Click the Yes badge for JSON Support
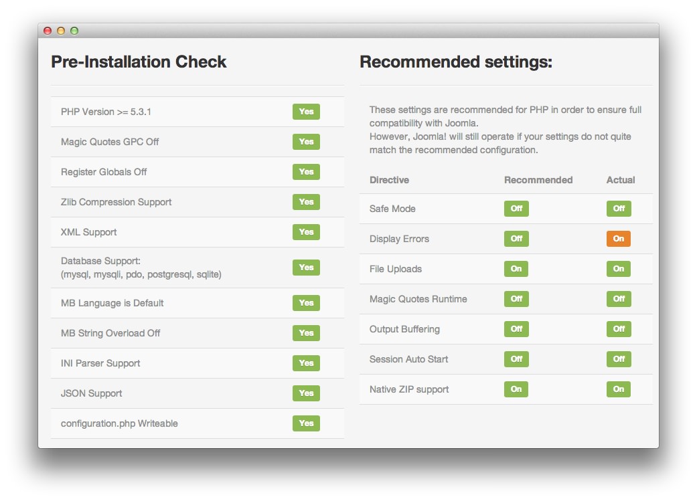697x501 pixels. [306, 393]
